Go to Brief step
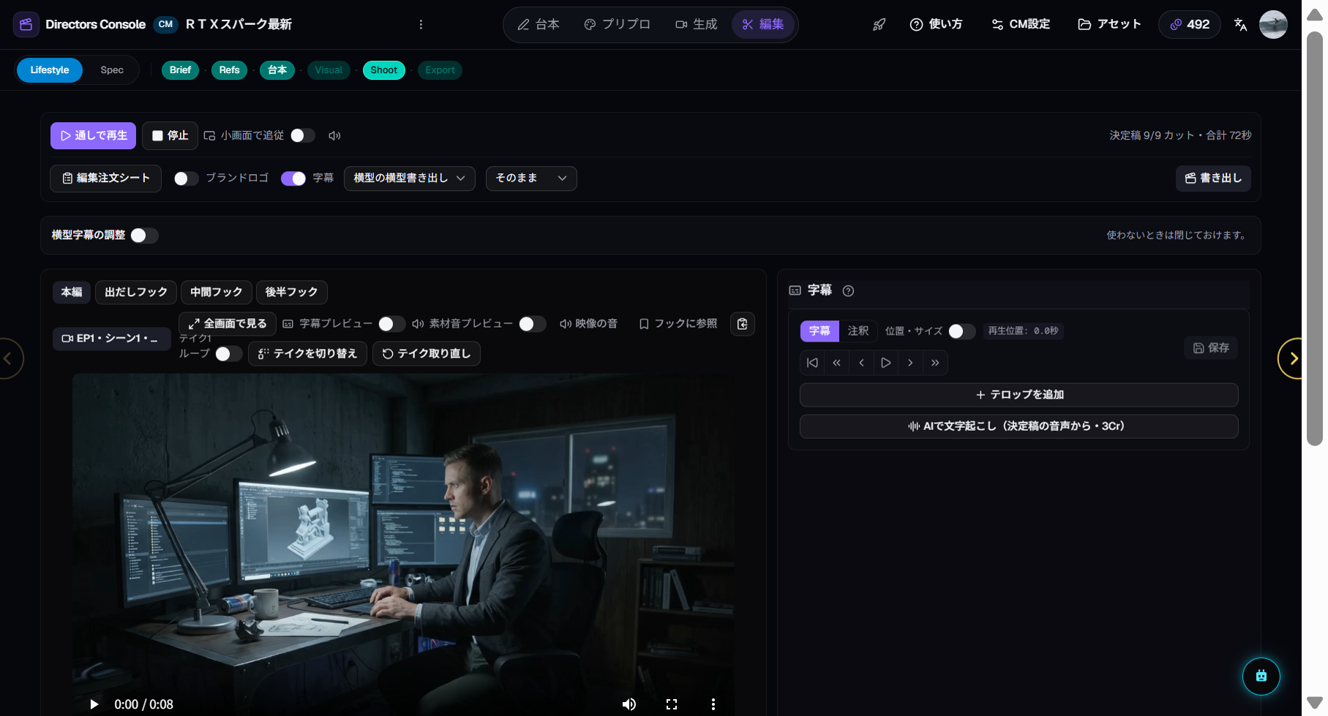 pyautogui.click(x=180, y=70)
